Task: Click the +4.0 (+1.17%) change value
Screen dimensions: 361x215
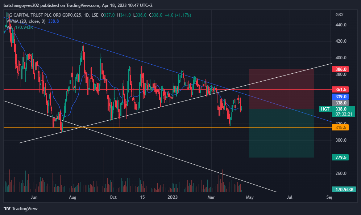Action: 178,15
